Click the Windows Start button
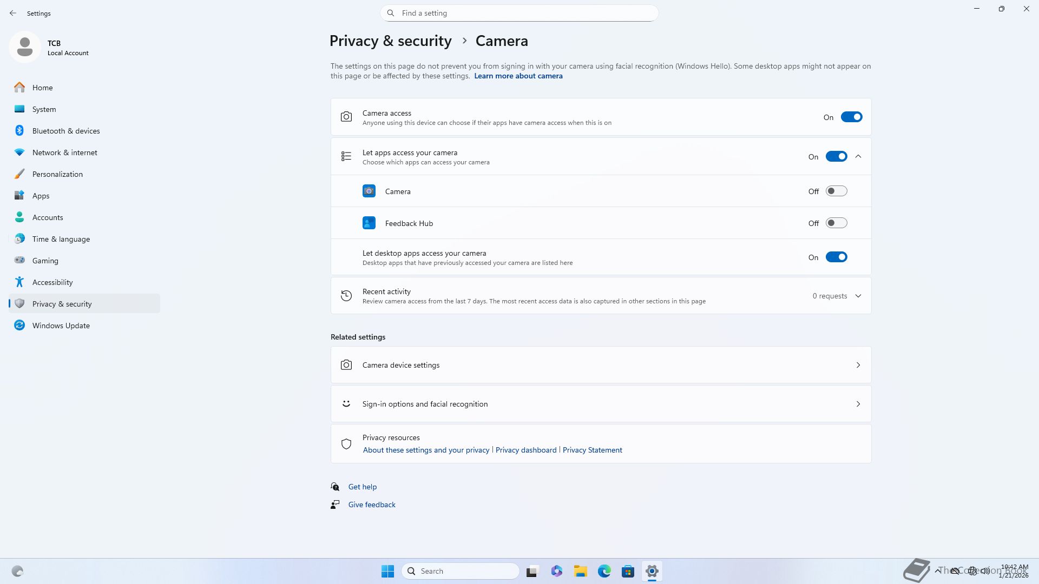The height and width of the screenshot is (584, 1039). coord(387,571)
